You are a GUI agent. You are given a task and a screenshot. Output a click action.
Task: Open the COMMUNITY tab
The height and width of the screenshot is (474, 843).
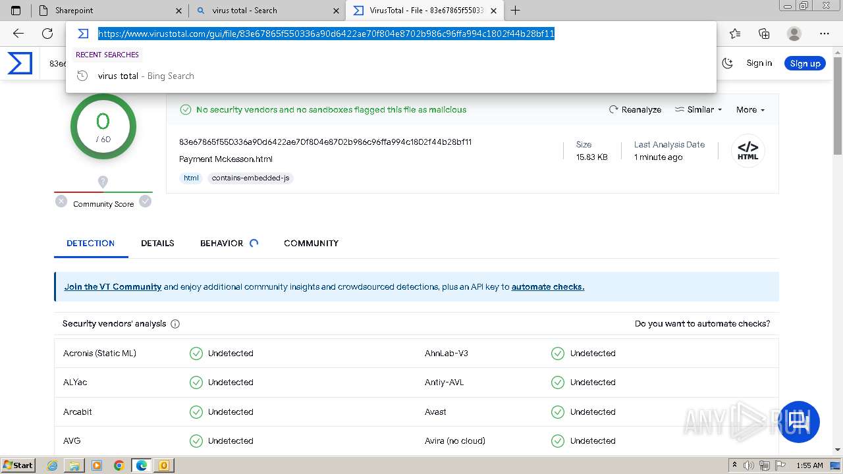tap(311, 243)
